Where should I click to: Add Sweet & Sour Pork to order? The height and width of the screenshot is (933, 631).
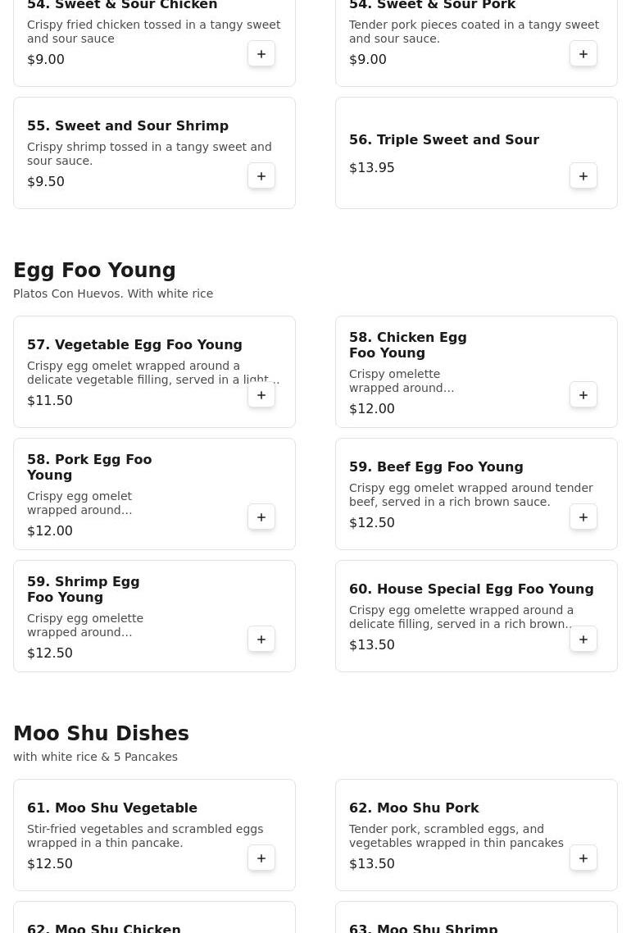pos(583,54)
